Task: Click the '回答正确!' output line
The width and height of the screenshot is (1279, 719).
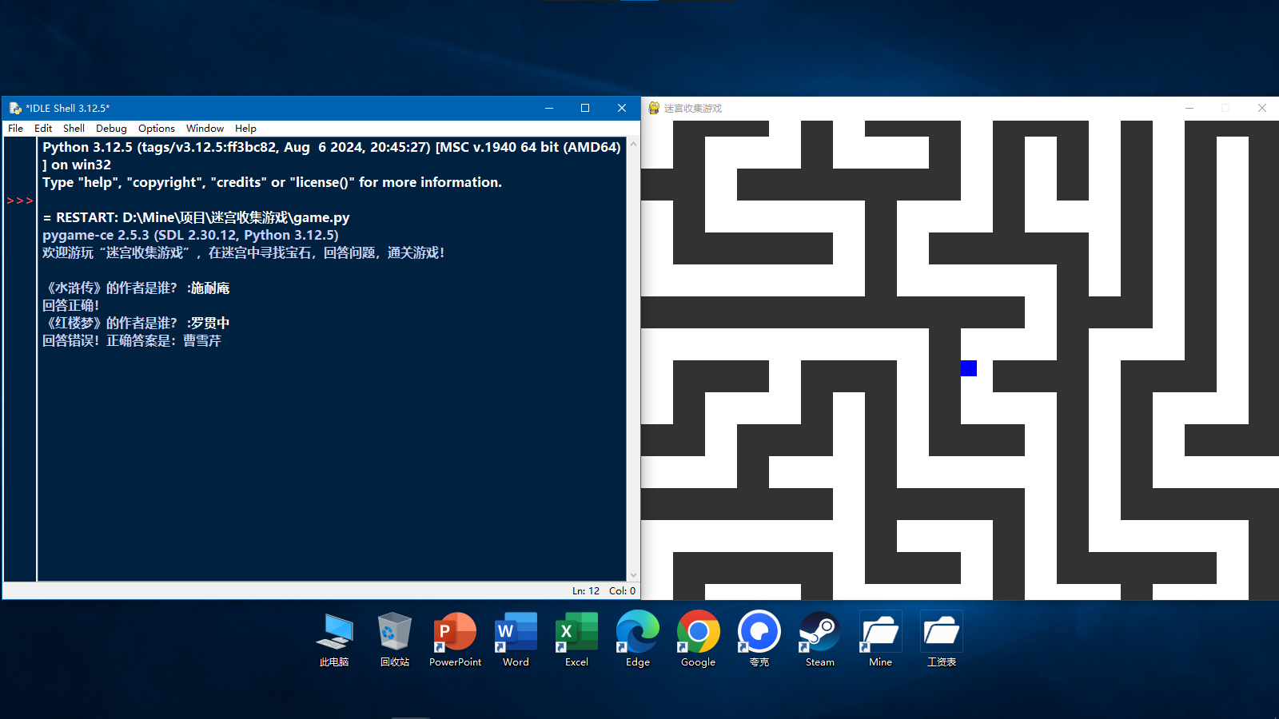Action: [70, 305]
